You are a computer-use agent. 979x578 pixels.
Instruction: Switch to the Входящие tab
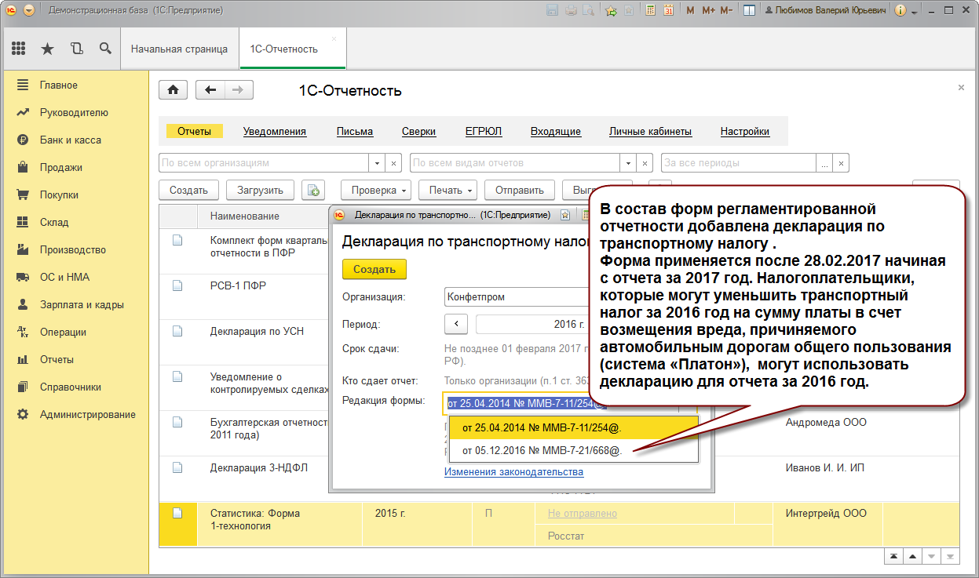[x=555, y=132]
